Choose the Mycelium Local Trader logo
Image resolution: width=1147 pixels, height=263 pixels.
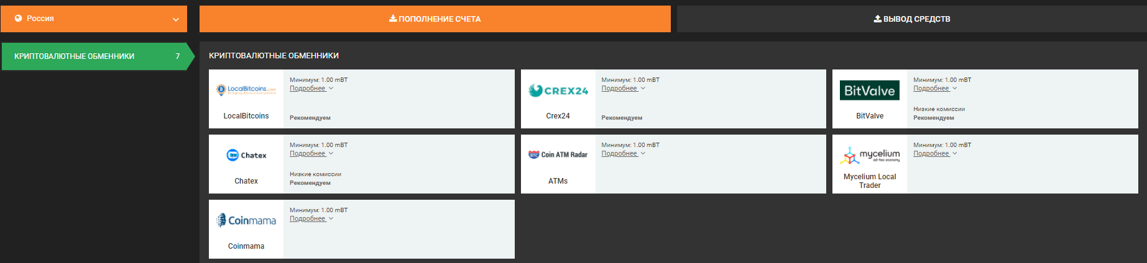pos(869,155)
